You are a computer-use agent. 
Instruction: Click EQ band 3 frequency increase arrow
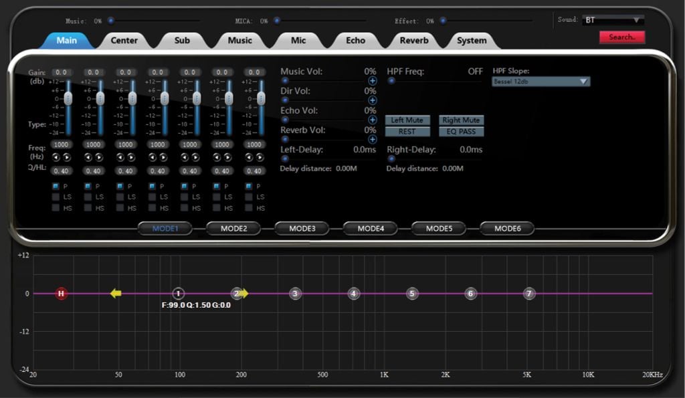130,157
